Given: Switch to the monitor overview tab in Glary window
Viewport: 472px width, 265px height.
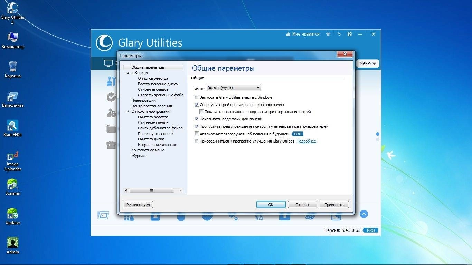Looking at the screenshot, I should point(108,63).
